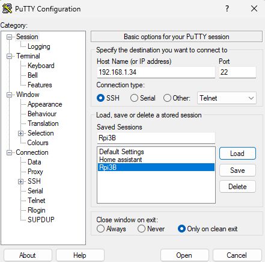Select the SSH connection type radio
The height and width of the screenshot is (262, 265).
click(100, 98)
